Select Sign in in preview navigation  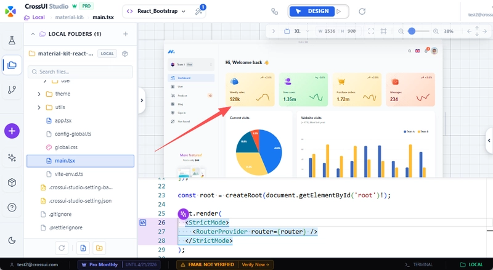click(x=191, y=113)
